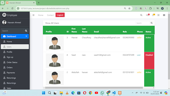Open Sales in the sidebar menu

click(15, 88)
